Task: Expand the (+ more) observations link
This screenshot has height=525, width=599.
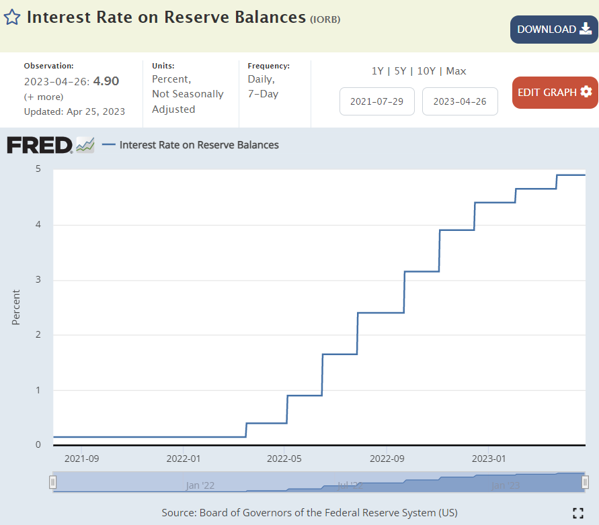Action: tap(44, 97)
